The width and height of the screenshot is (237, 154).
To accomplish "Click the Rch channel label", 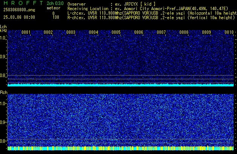I will [4, 92].
